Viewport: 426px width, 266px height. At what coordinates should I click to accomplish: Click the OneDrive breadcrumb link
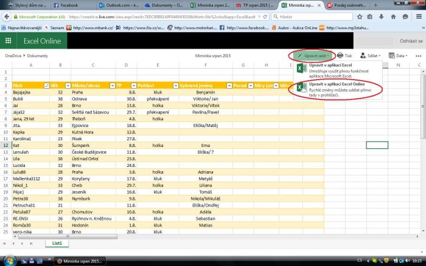click(x=13, y=55)
